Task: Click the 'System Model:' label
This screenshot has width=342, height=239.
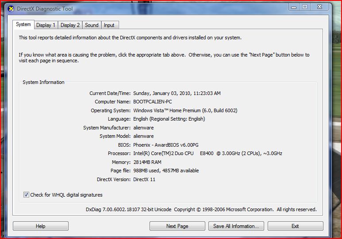Action: pyautogui.click(x=115, y=136)
